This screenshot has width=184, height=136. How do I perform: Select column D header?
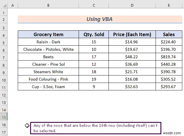click(132, 5)
